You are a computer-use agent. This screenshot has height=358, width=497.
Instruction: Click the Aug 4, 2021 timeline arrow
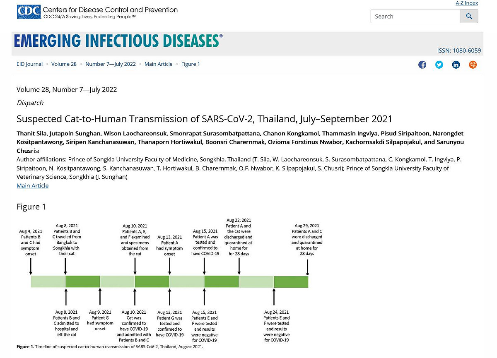pyautogui.click(x=31, y=267)
